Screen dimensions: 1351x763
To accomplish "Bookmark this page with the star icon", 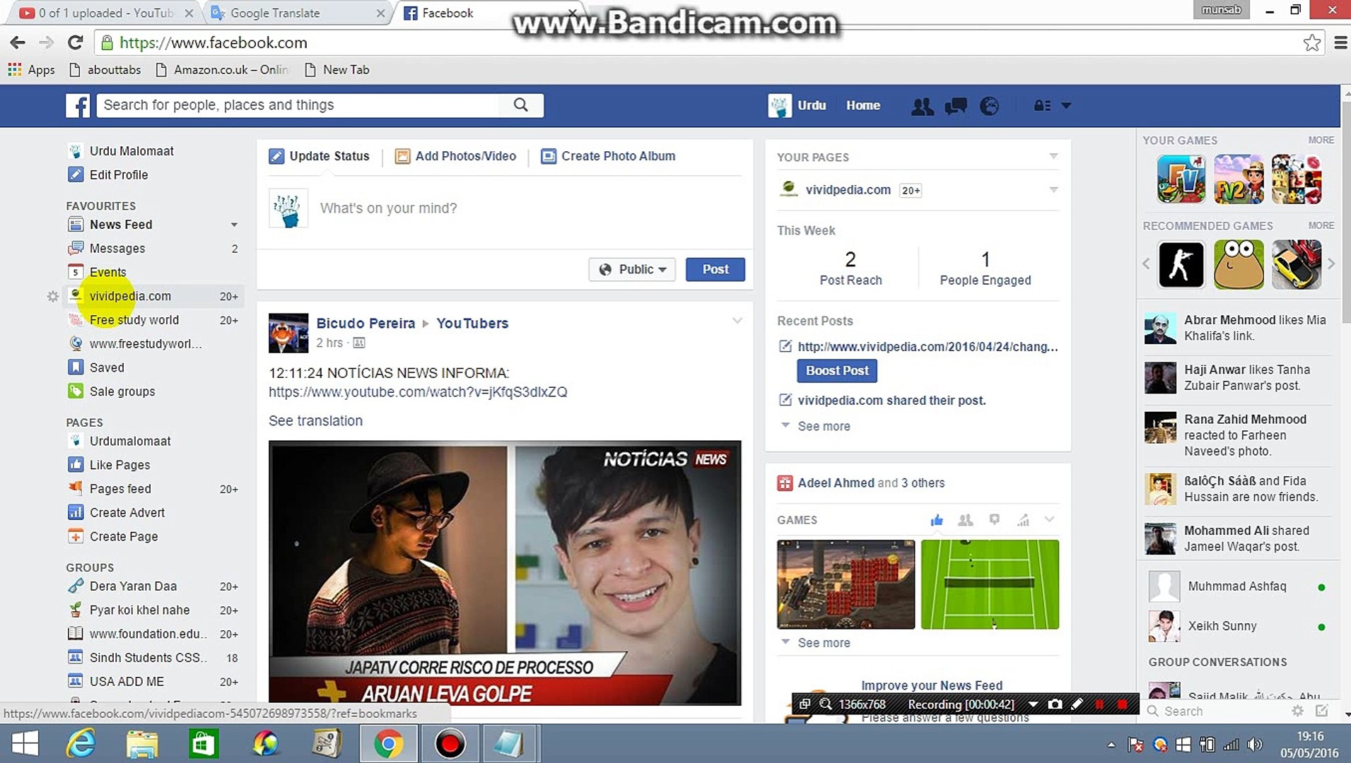I will 1311,43.
